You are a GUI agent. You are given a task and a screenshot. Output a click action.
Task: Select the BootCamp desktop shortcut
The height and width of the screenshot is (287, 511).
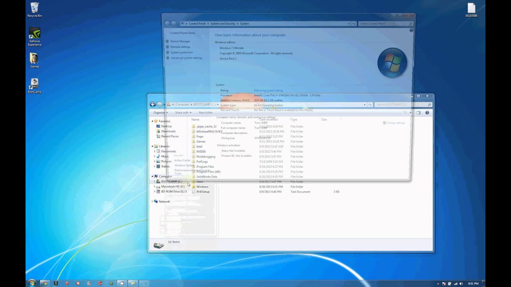(x=34, y=86)
